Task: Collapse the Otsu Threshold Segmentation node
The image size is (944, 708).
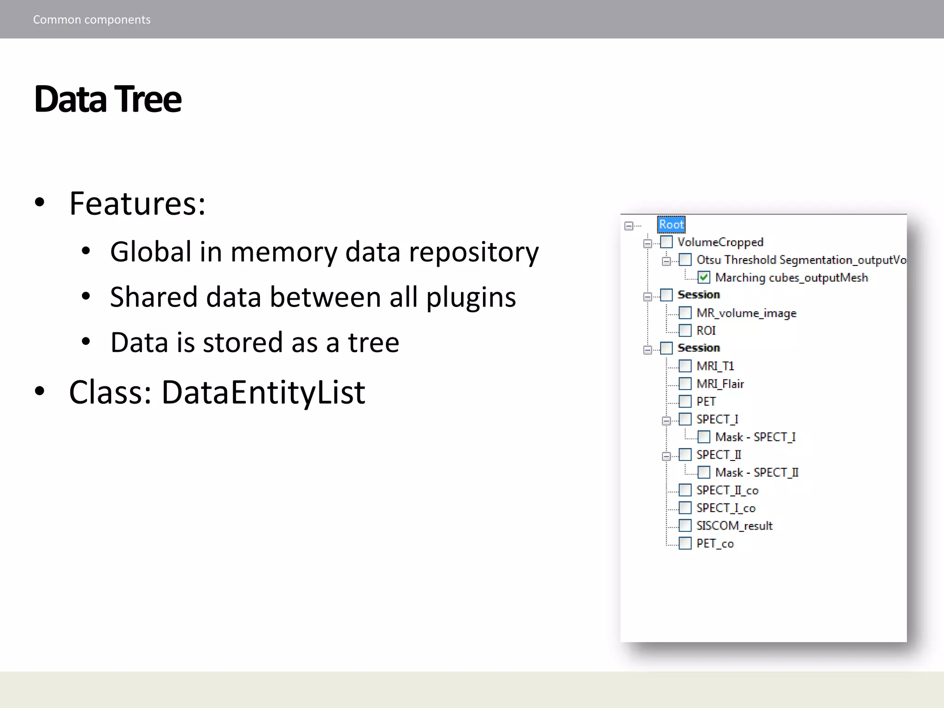Action: click(666, 261)
